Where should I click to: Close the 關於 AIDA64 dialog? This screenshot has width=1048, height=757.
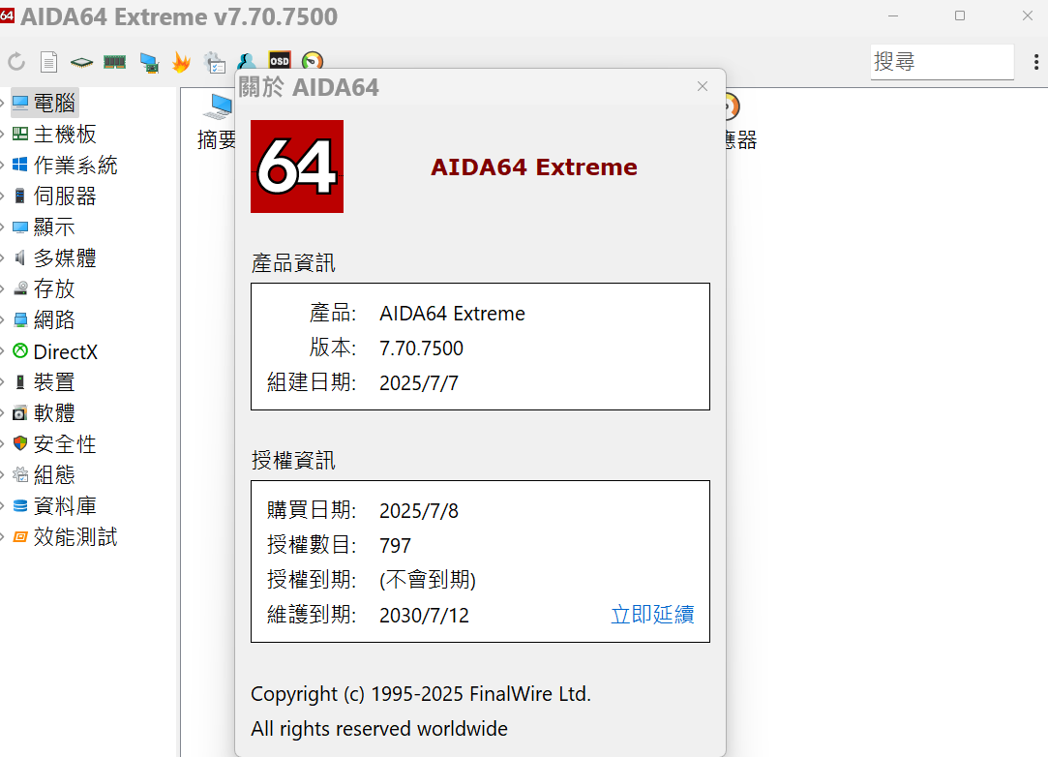click(x=703, y=86)
